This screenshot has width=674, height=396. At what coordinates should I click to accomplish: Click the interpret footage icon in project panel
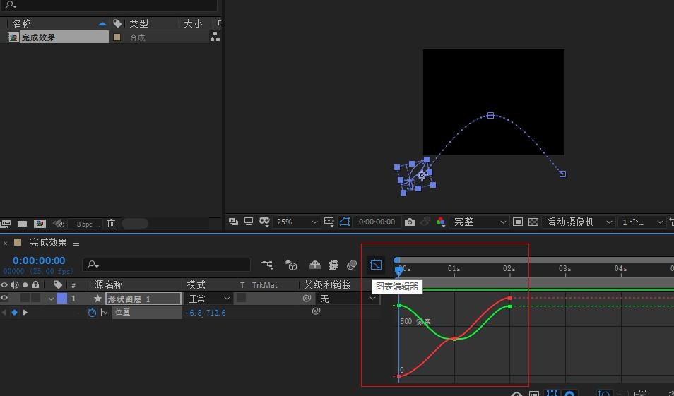(6, 223)
